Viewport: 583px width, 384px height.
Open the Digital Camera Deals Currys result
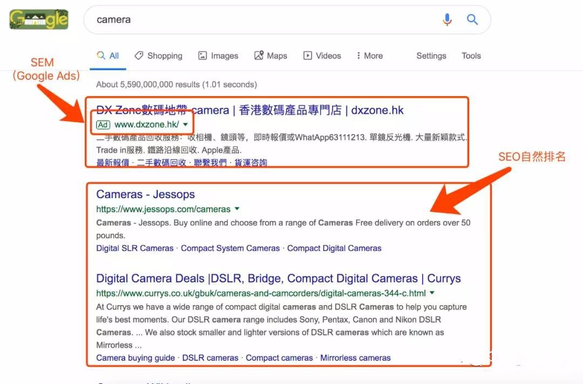(279, 278)
